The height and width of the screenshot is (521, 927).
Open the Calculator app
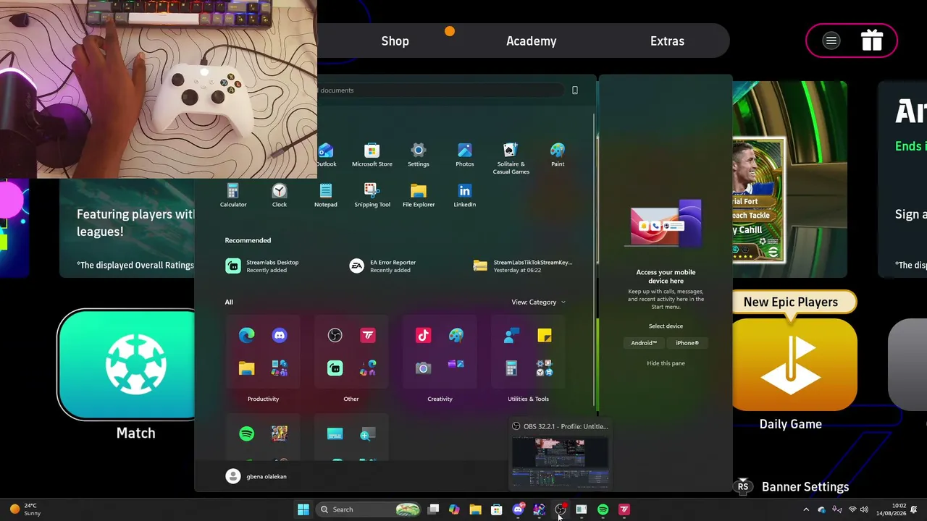(233, 195)
